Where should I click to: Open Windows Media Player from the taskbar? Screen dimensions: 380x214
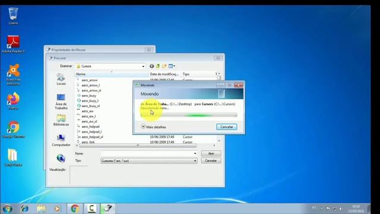coord(58,209)
